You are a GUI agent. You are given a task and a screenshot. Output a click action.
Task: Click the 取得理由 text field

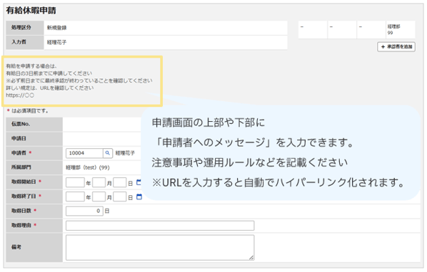coord(160,226)
